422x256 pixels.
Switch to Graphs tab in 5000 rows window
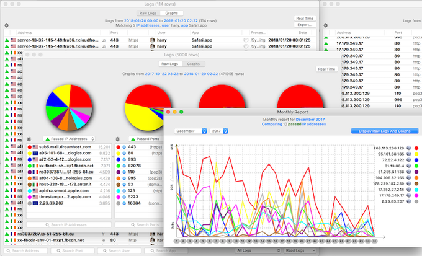click(x=194, y=64)
